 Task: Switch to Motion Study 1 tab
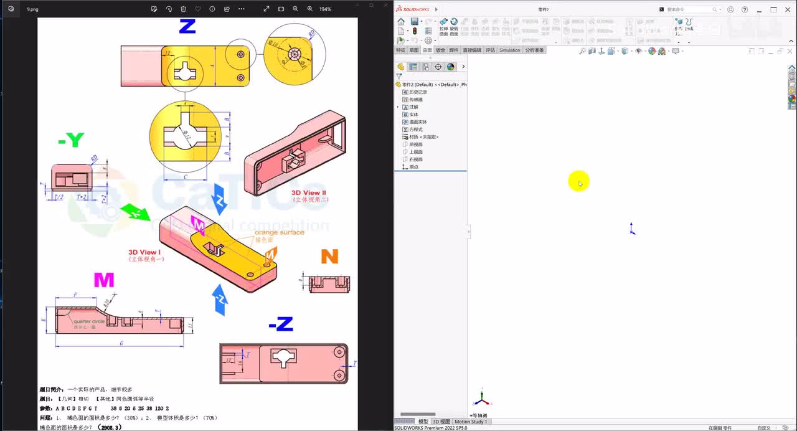pyautogui.click(x=471, y=422)
